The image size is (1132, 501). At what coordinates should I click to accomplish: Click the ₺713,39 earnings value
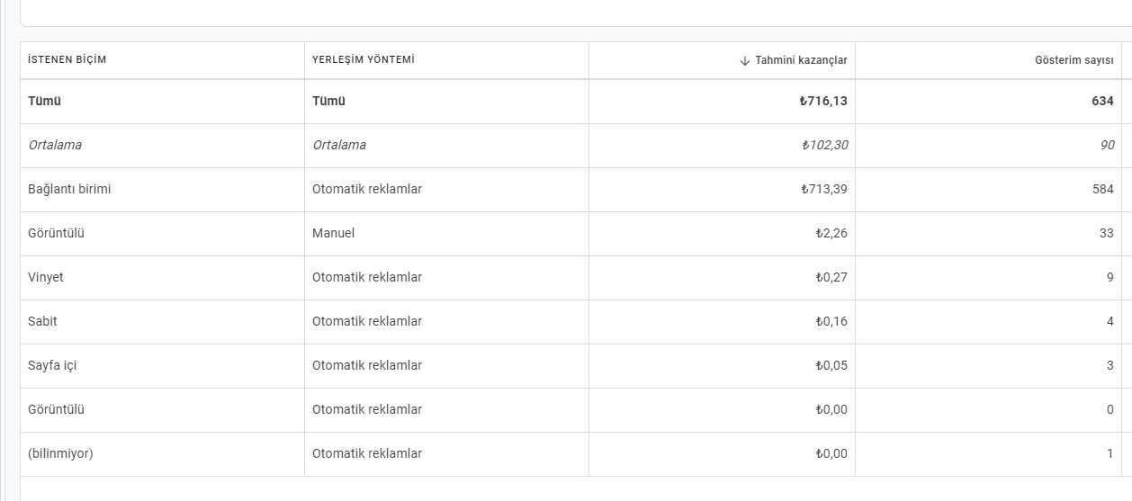click(823, 190)
